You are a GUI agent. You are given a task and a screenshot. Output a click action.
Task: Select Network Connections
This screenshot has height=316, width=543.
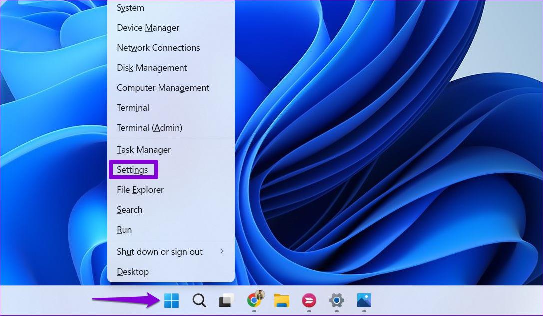click(x=158, y=48)
